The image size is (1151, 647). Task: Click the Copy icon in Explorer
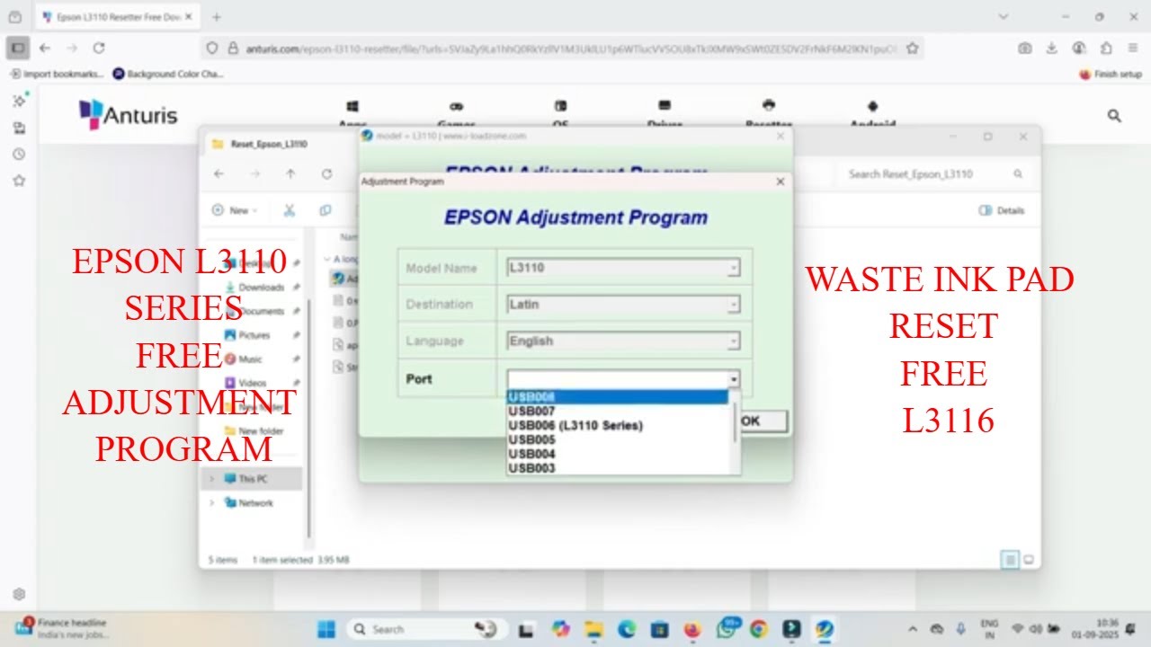pyautogui.click(x=326, y=210)
